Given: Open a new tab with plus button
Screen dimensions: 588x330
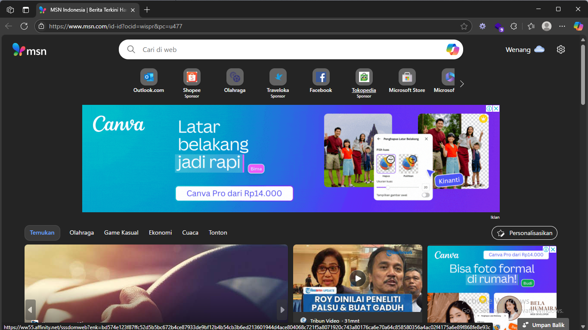Looking at the screenshot, I should pyautogui.click(x=147, y=9).
